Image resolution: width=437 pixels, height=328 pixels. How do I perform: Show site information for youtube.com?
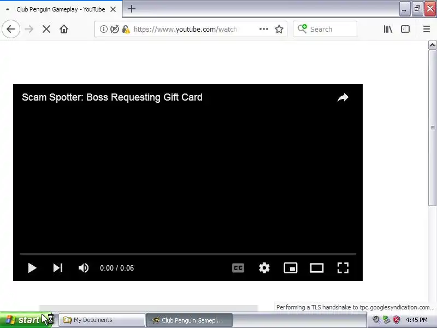(x=103, y=29)
